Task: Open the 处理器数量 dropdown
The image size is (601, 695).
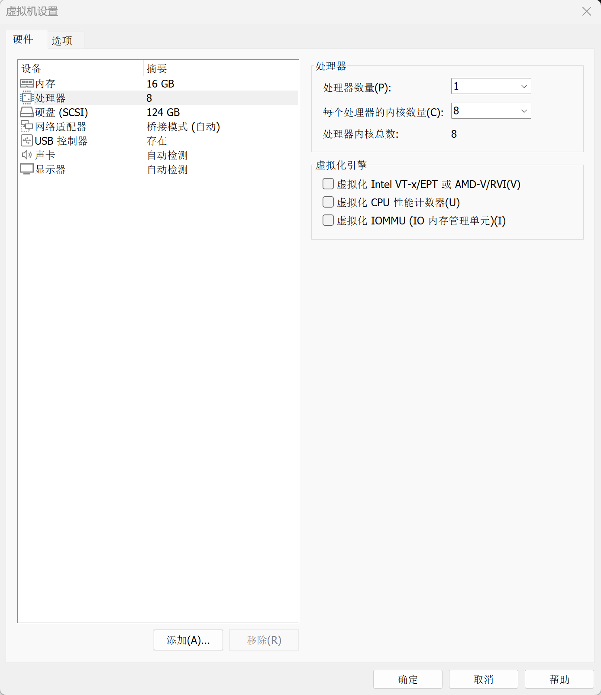Action: [491, 86]
